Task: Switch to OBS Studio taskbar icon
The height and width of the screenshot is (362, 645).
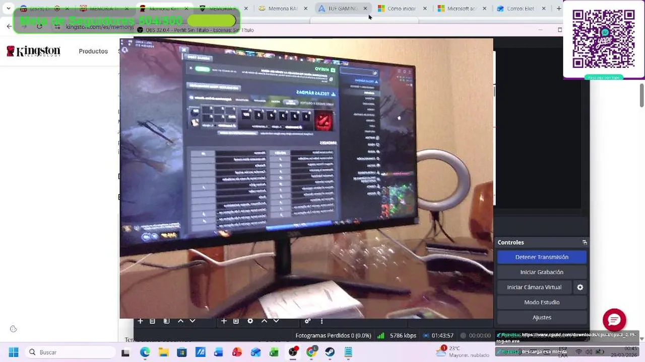Action: click(293, 352)
